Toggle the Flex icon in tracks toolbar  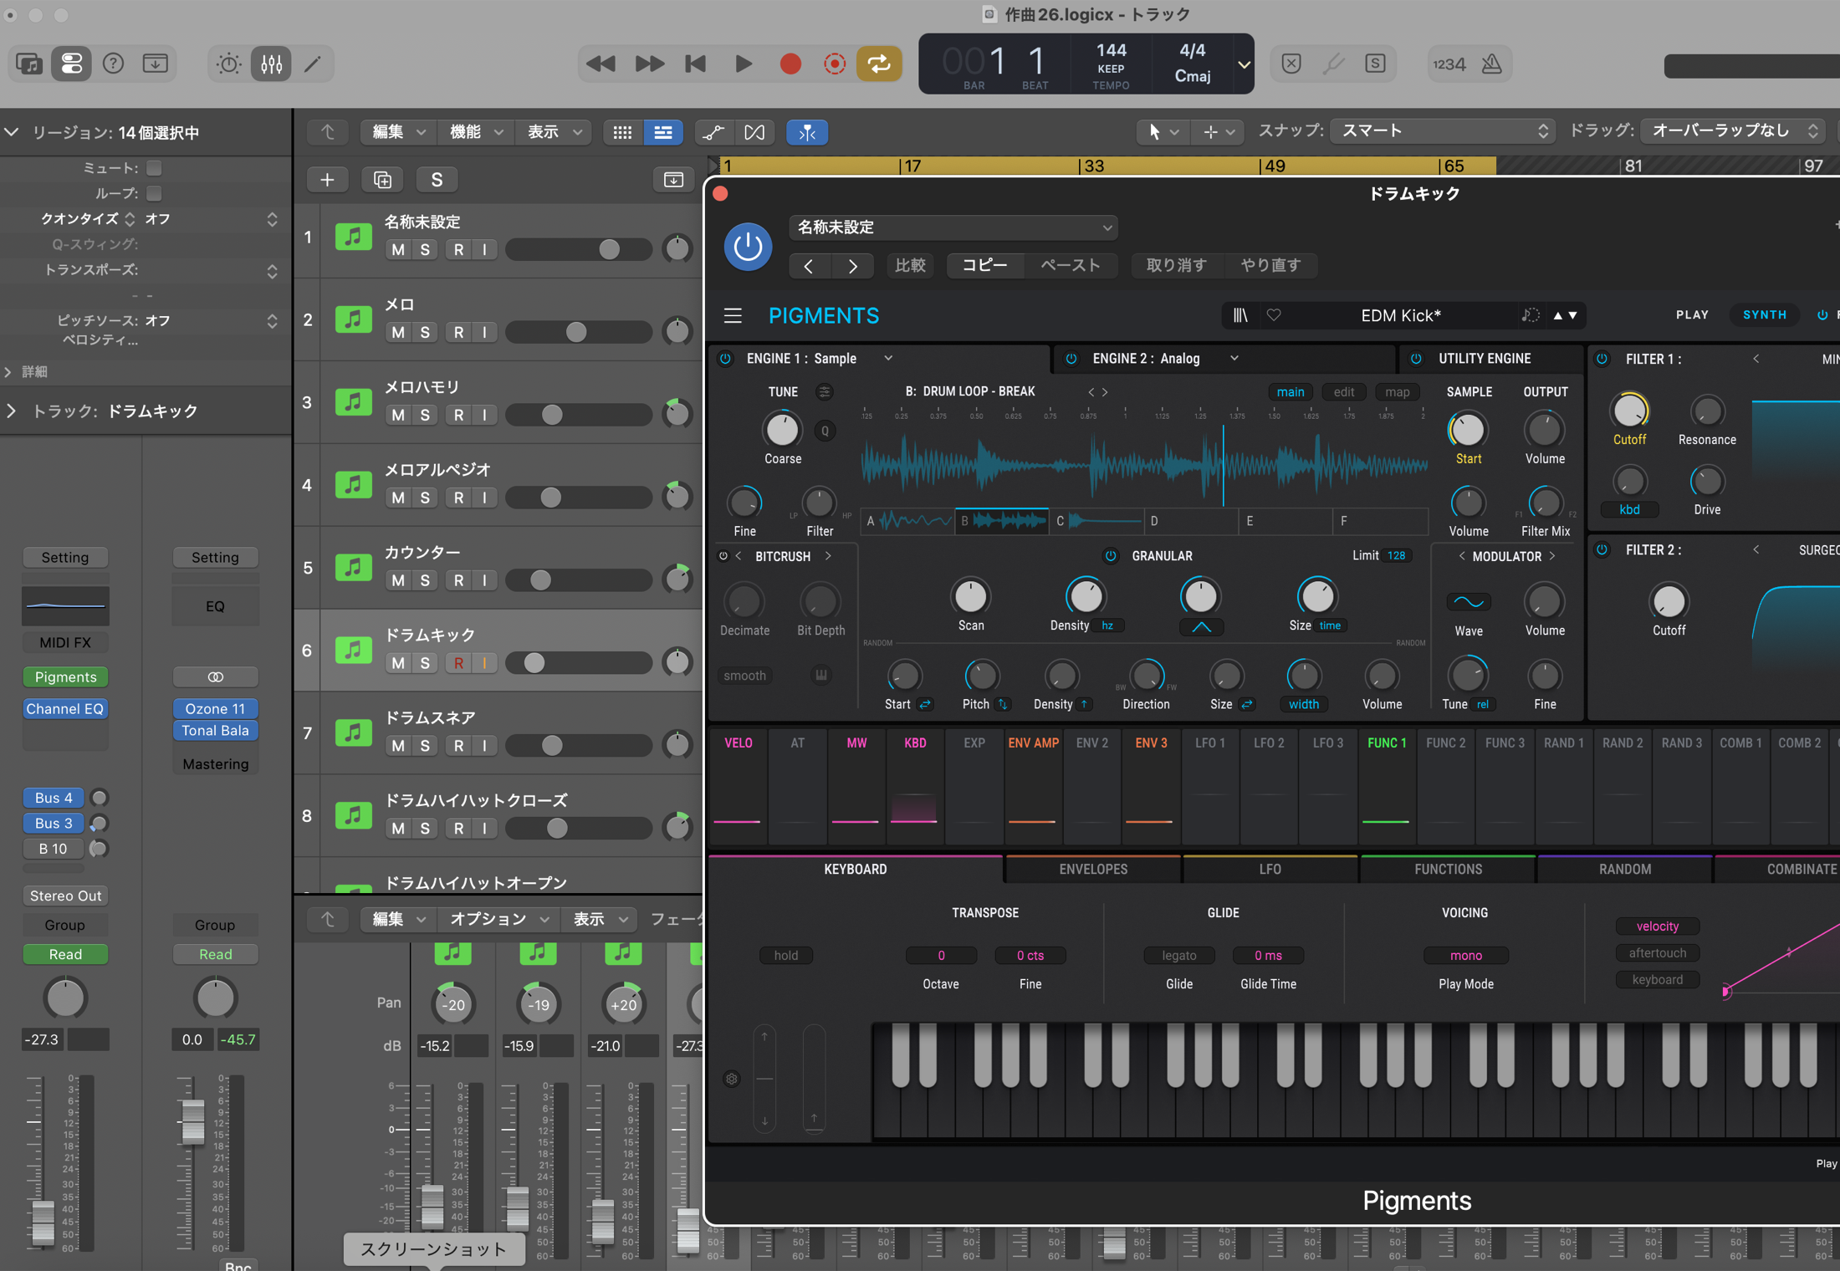[x=754, y=132]
